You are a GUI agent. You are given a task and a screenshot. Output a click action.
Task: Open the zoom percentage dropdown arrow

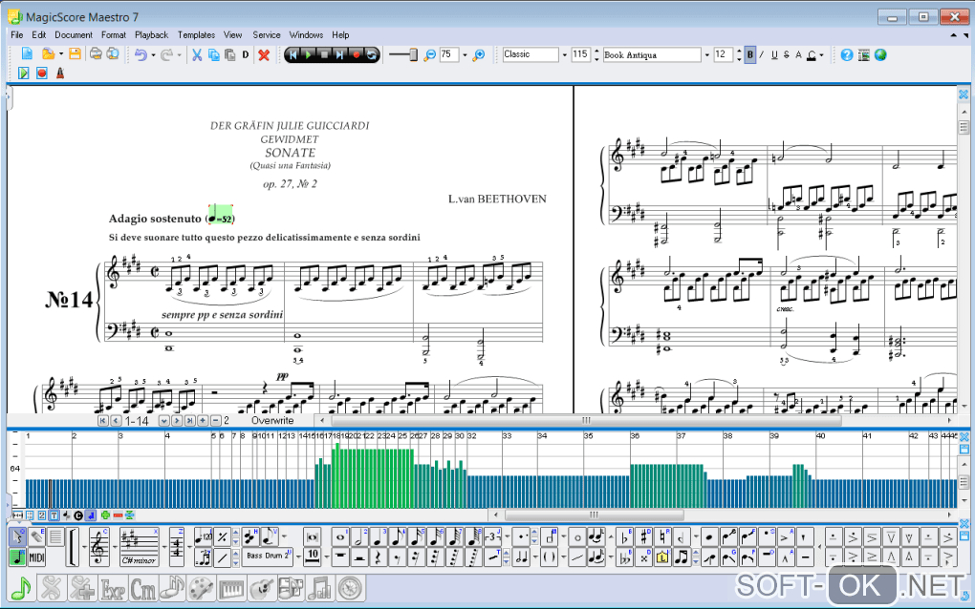pyautogui.click(x=465, y=55)
